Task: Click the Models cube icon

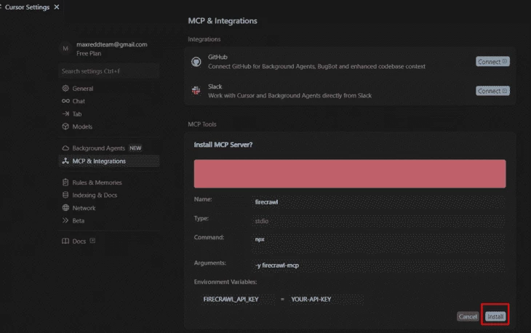Action: tap(65, 127)
